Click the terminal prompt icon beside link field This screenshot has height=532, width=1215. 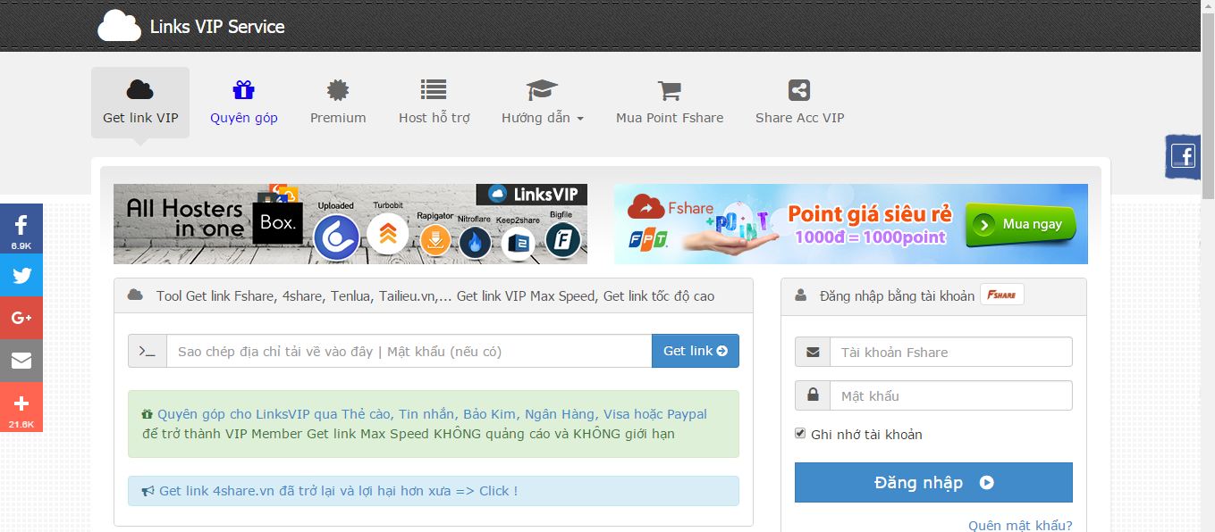148,351
